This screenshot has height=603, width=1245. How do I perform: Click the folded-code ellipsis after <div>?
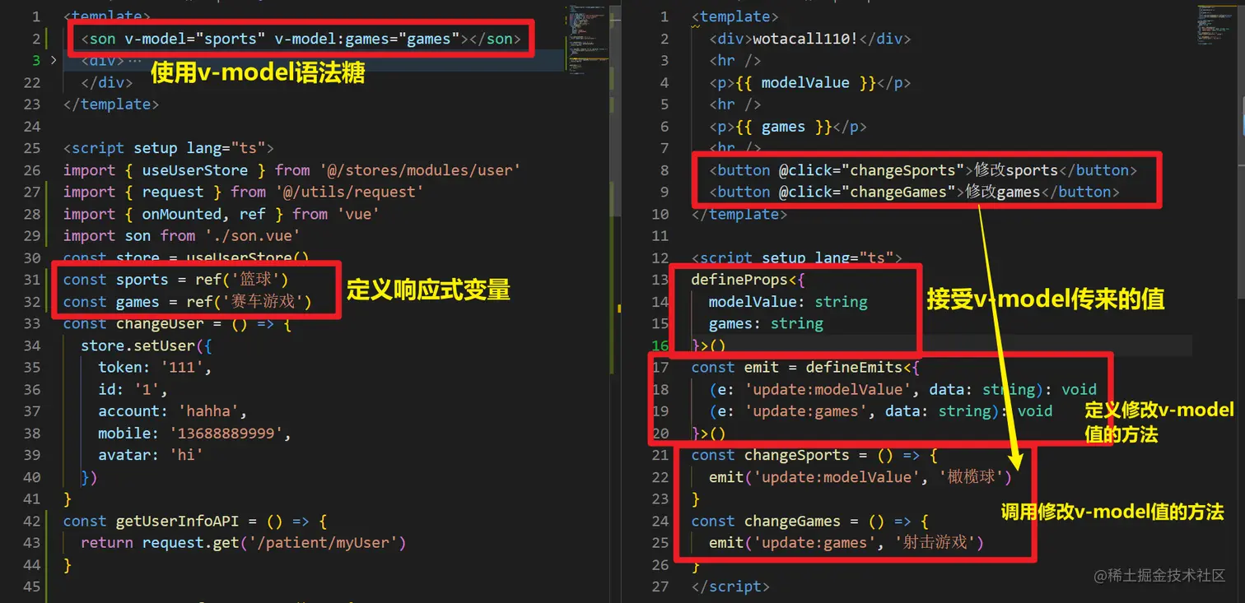point(135,60)
